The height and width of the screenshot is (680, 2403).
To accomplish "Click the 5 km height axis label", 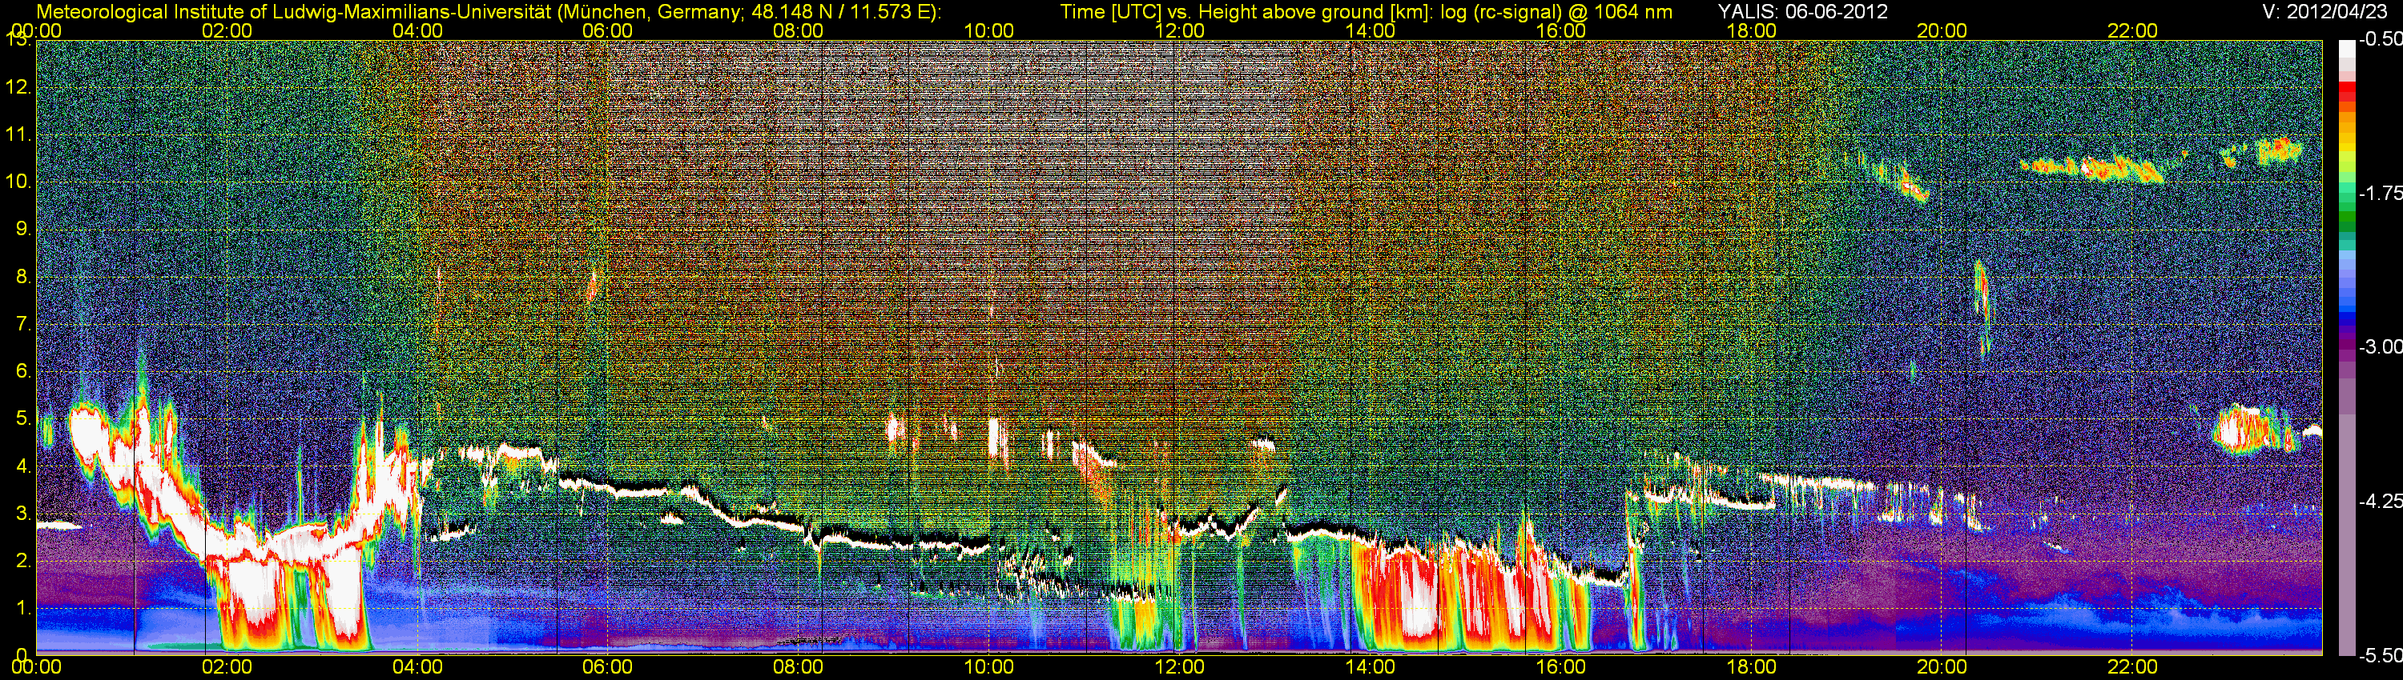I will click(x=23, y=418).
